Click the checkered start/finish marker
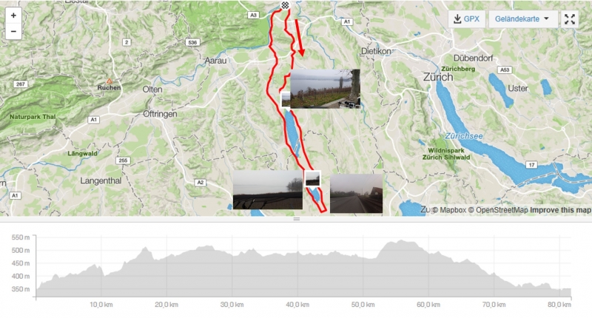This screenshot has width=592, height=318. click(x=285, y=5)
